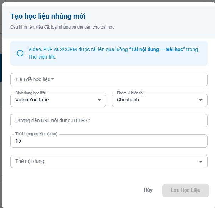Click the Tạo học liệu nhúng mới heading
This screenshot has width=215, height=208.
click(x=48, y=16)
